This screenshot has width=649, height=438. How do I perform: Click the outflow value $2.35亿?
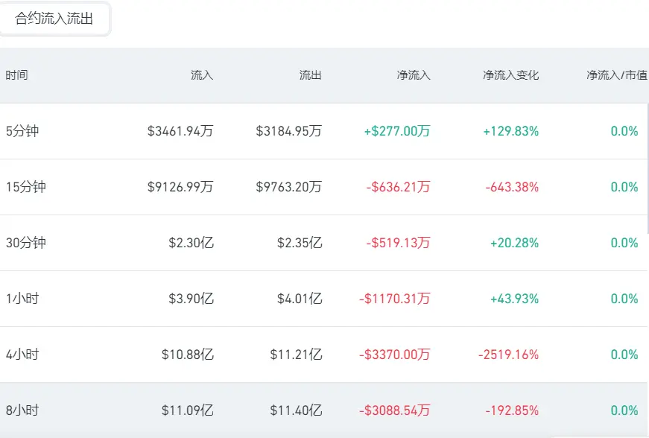point(300,243)
